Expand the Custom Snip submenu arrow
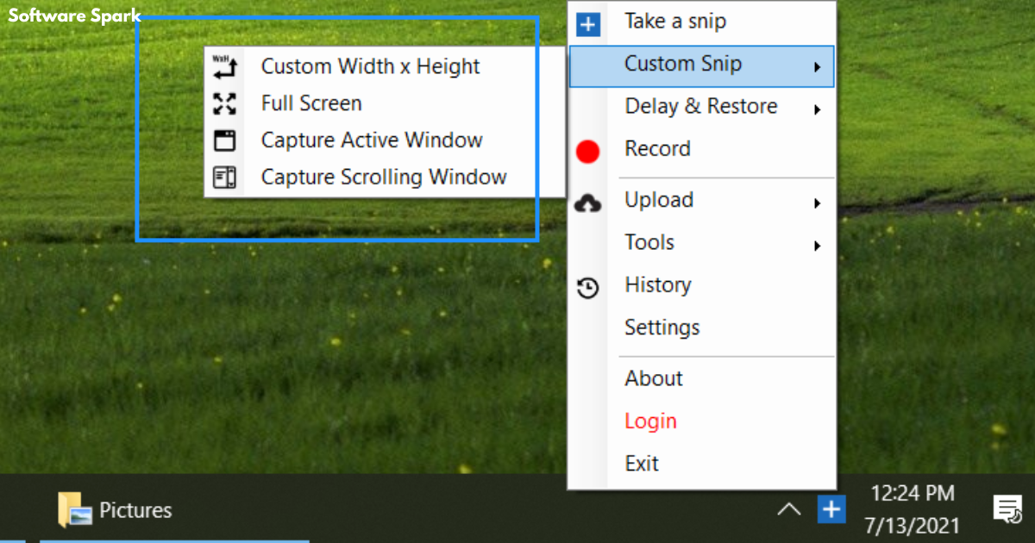Image resolution: width=1035 pixels, height=543 pixels. [817, 67]
